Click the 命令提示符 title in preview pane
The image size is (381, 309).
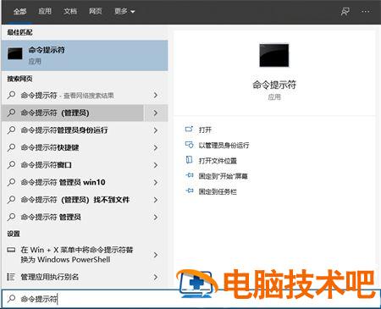(274, 85)
